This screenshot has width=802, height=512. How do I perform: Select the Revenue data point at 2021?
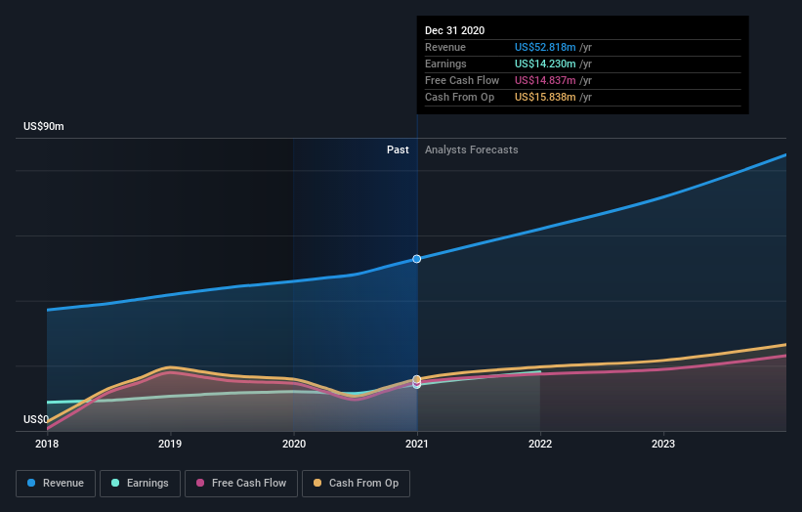(417, 259)
